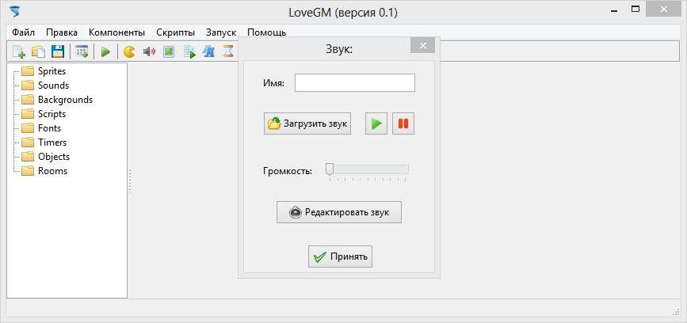The image size is (687, 323).
Task: Click the Загрузить звук button
Action: [x=307, y=123]
